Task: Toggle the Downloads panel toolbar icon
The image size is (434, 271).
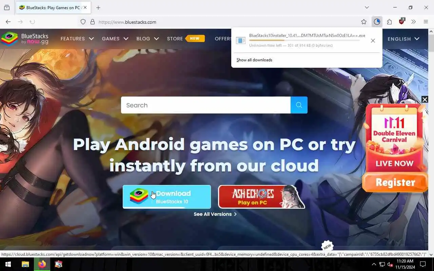Action: 377,22
